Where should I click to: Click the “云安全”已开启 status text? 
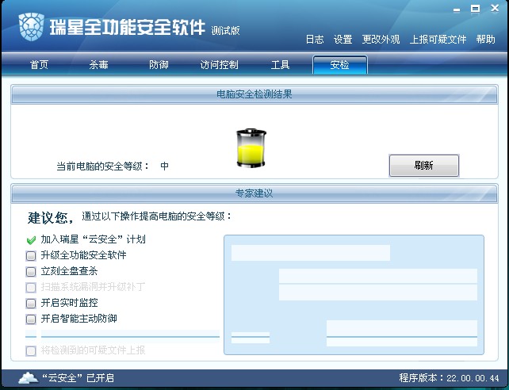(x=78, y=378)
